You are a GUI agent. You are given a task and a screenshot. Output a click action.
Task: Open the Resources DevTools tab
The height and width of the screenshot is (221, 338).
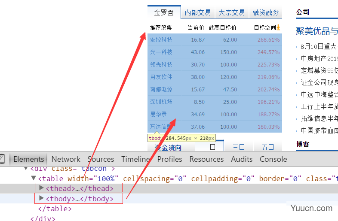click(206, 159)
